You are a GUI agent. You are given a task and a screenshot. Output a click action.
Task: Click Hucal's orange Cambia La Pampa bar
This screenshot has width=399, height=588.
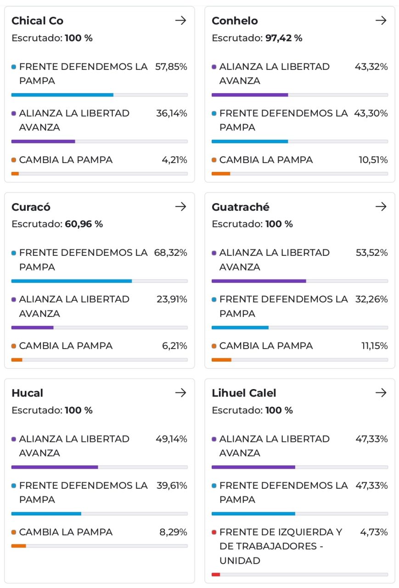click(19, 546)
